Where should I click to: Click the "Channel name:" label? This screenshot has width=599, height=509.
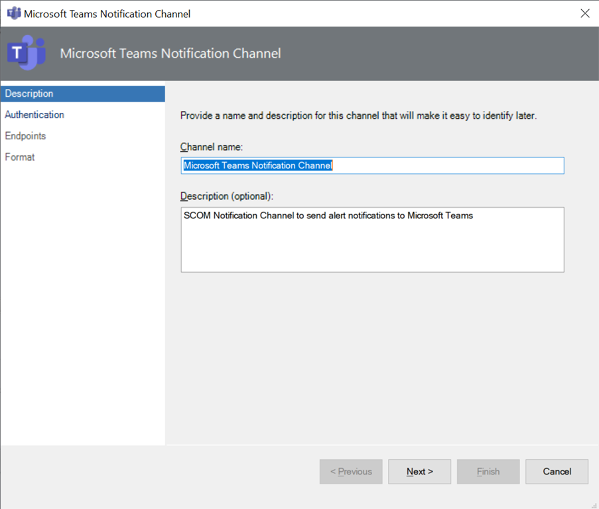tap(212, 147)
